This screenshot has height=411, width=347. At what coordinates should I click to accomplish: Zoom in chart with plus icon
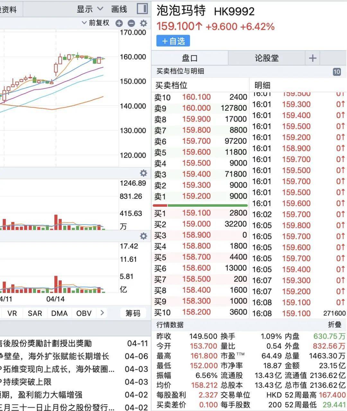(x=119, y=23)
